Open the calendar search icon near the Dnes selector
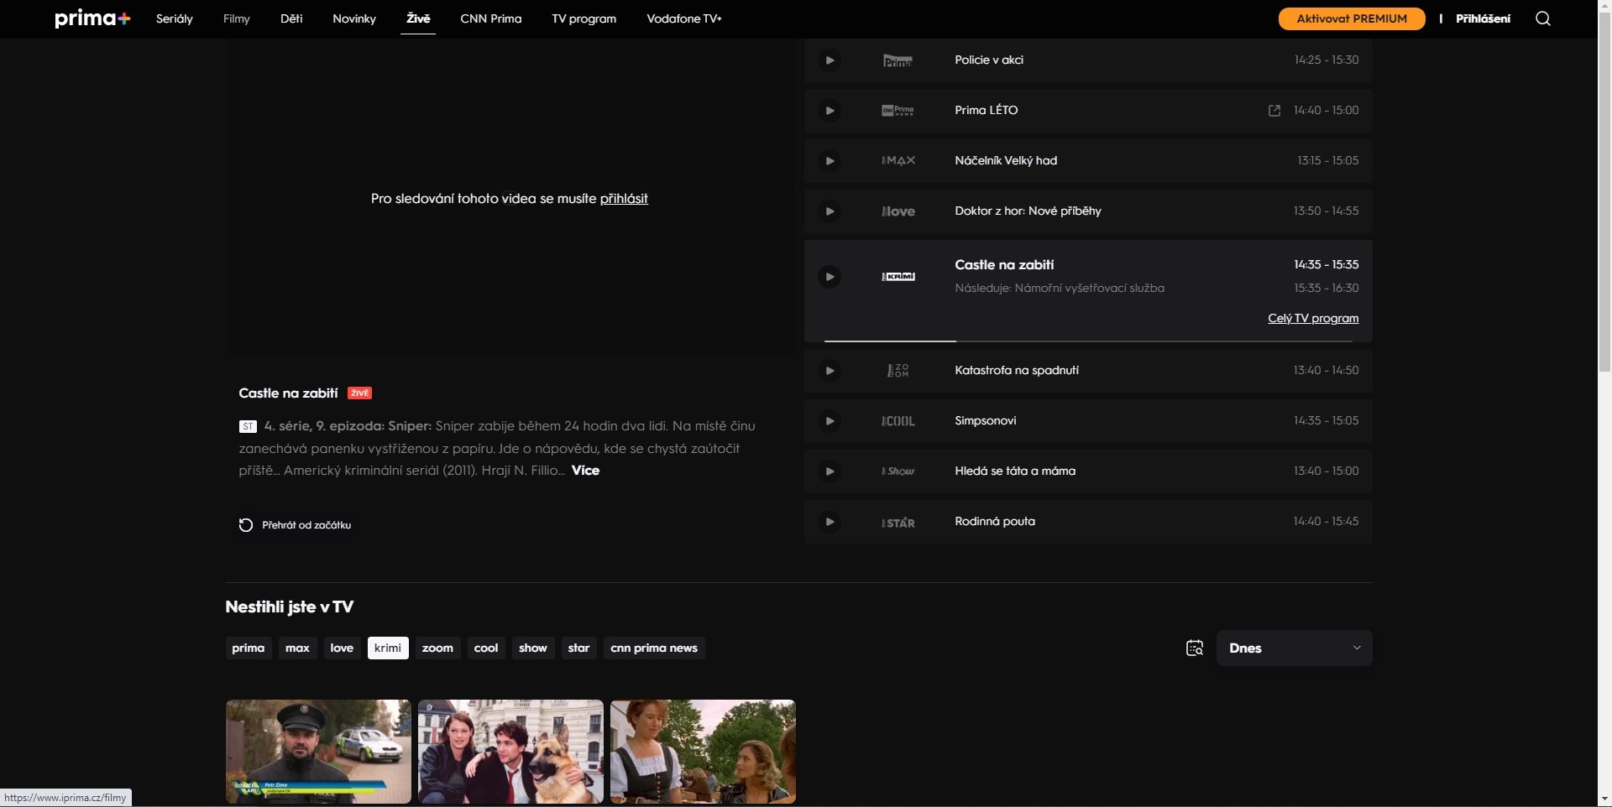Image resolution: width=1612 pixels, height=807 pixels. [x=1194, y=648]
